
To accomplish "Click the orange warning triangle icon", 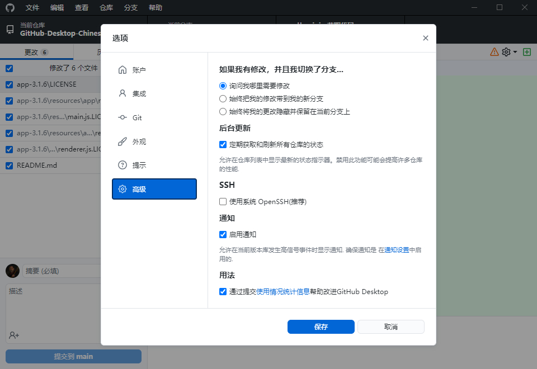I will coord(494,52).
